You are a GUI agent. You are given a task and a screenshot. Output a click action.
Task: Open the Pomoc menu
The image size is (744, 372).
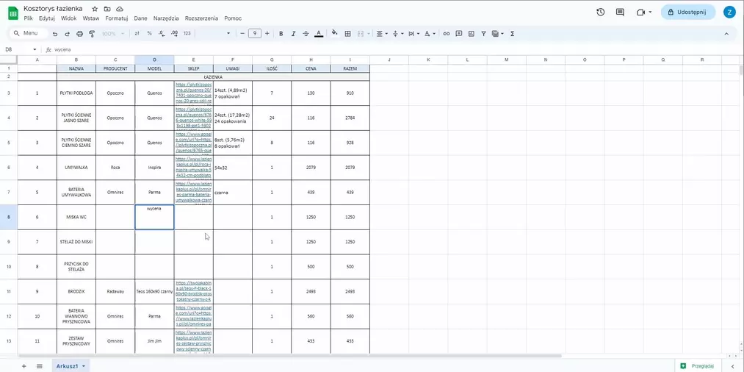click(233, 18)
